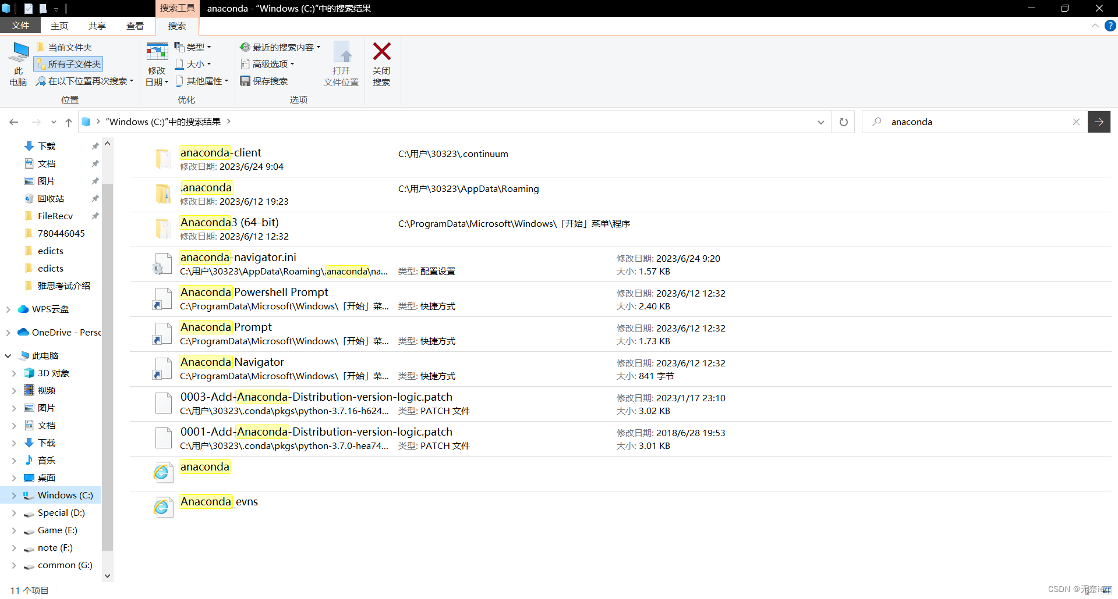Select .anaconda folder icon
This screenshot has width=1118, height=599.
coord(163,194)
